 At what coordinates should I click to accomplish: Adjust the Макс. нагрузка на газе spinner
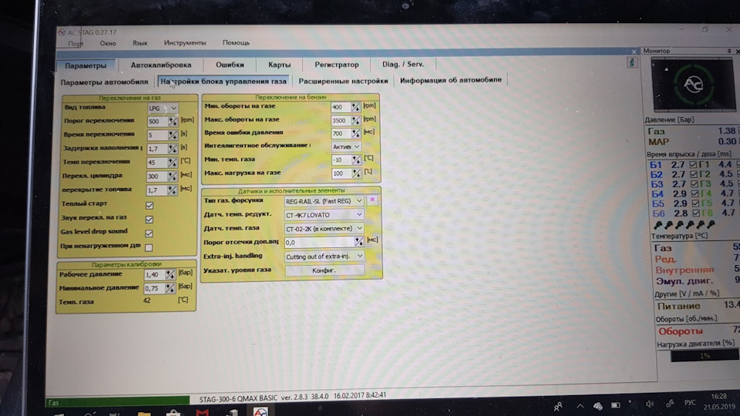(x=356, y=173)
